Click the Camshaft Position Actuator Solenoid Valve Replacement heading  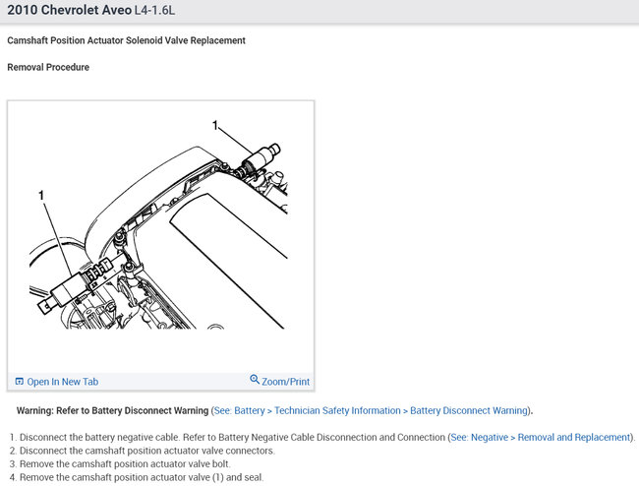(127, 40)
